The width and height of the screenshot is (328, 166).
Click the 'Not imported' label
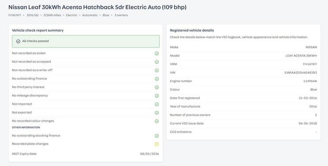pos(22,104)
